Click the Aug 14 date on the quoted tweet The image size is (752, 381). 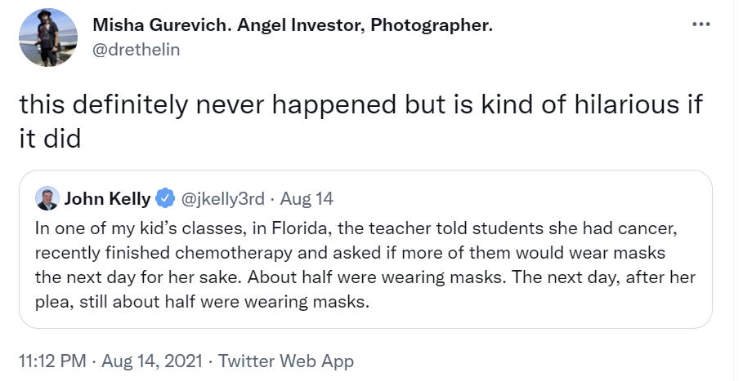coord(307,199)
